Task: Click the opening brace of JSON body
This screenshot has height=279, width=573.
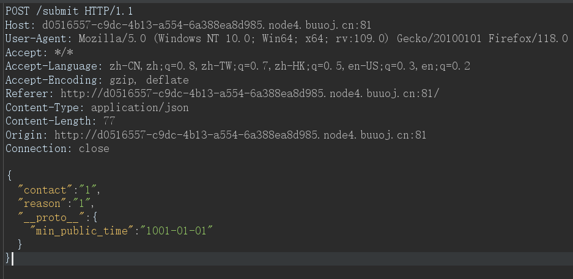Action: pos(9,176)
